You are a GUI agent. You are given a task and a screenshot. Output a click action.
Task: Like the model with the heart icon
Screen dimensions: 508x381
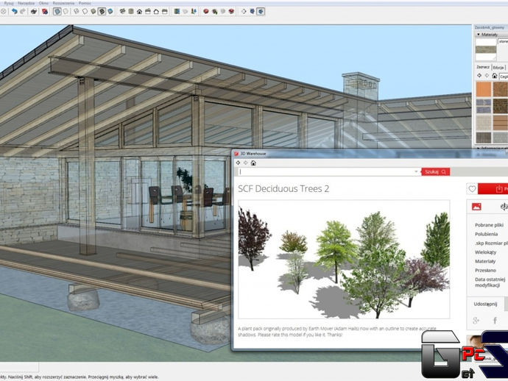[472, 189]
